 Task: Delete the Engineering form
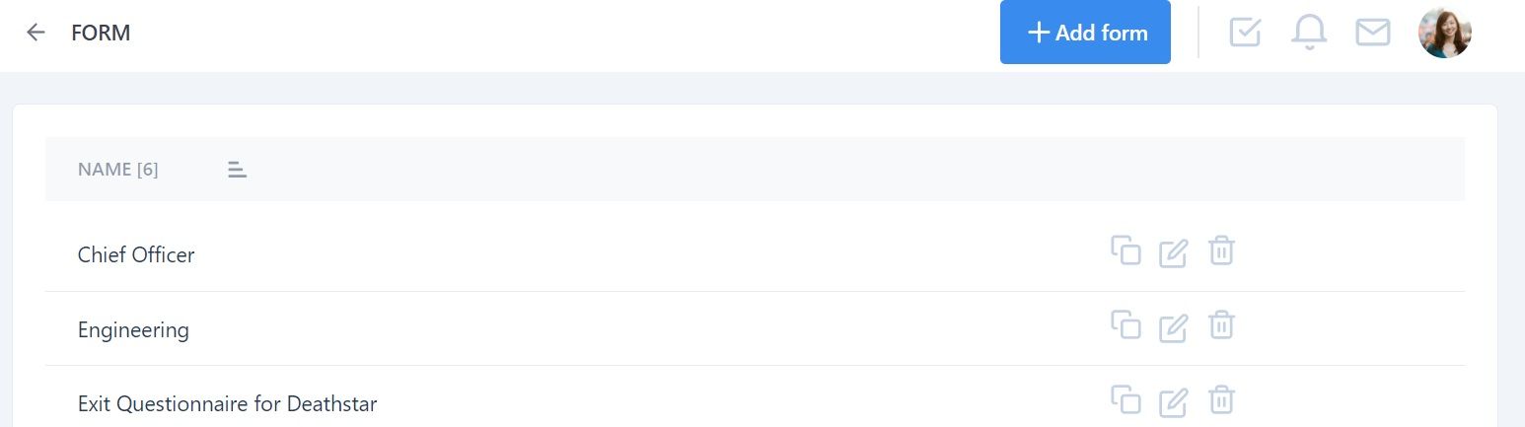[x=1221, y=324]
